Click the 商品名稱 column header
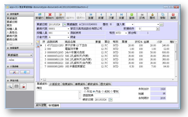This screenshot has width=188, height=117. (x=70, y=42)
